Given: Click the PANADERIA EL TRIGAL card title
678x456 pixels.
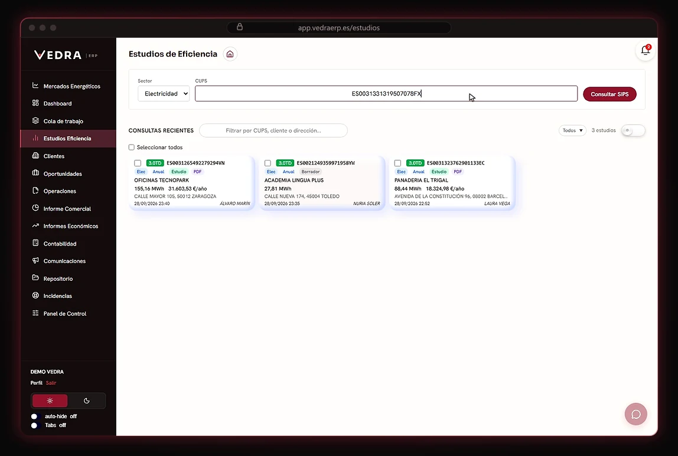Looking at the screenshot, I should point(421,180).
